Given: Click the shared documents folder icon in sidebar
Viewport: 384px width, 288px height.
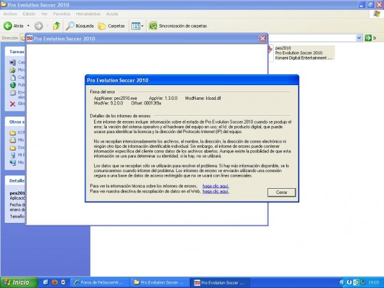Looking at the screenshot, I should pyautogui.click(x=13, y=148).
